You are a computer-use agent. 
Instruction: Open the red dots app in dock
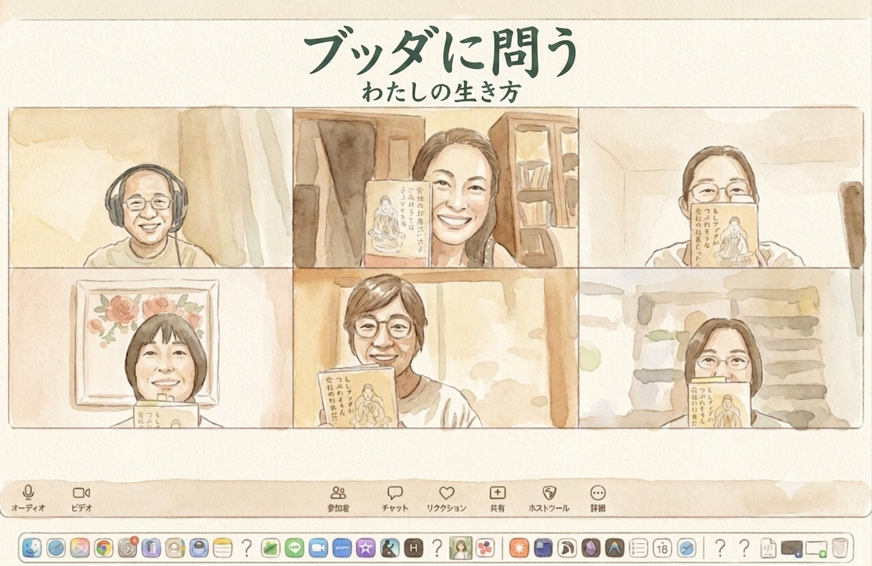click(x=485, y=548)
